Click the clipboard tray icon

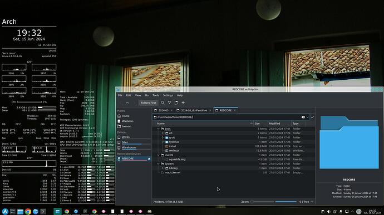(323, 212)
